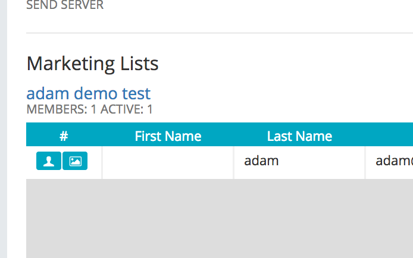This screenshot has width=413, height=258.
Task: Click the SEND SERVER label
Action: [x=65, y=5]
